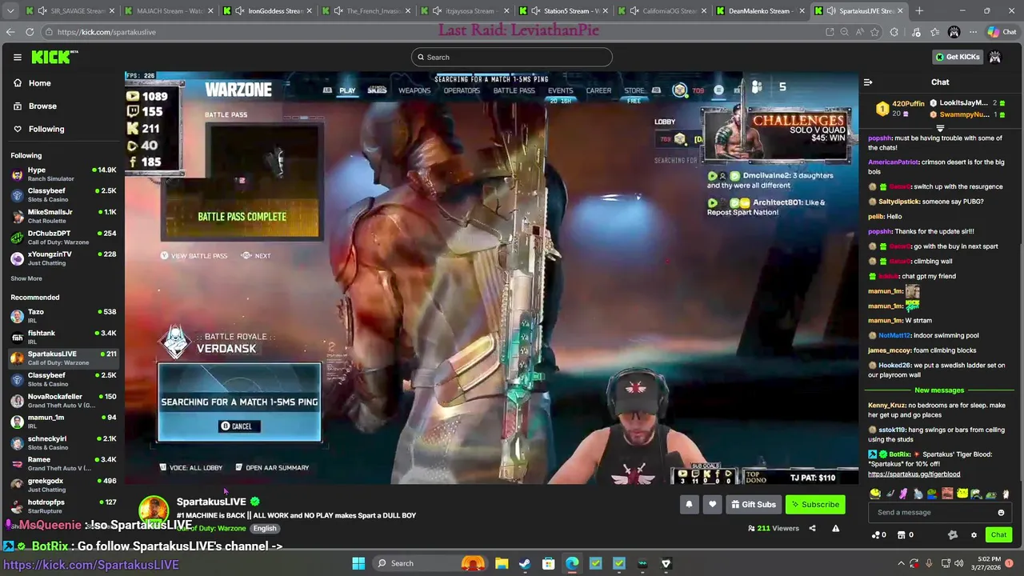Open the hamburger sidebar menu
This screenshot has width=1024, height=576.
[17, 57]
